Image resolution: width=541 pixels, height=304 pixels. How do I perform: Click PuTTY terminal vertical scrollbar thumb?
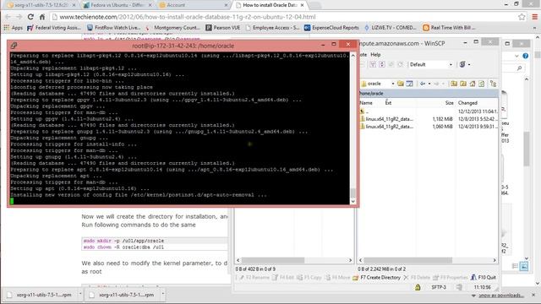353,193
